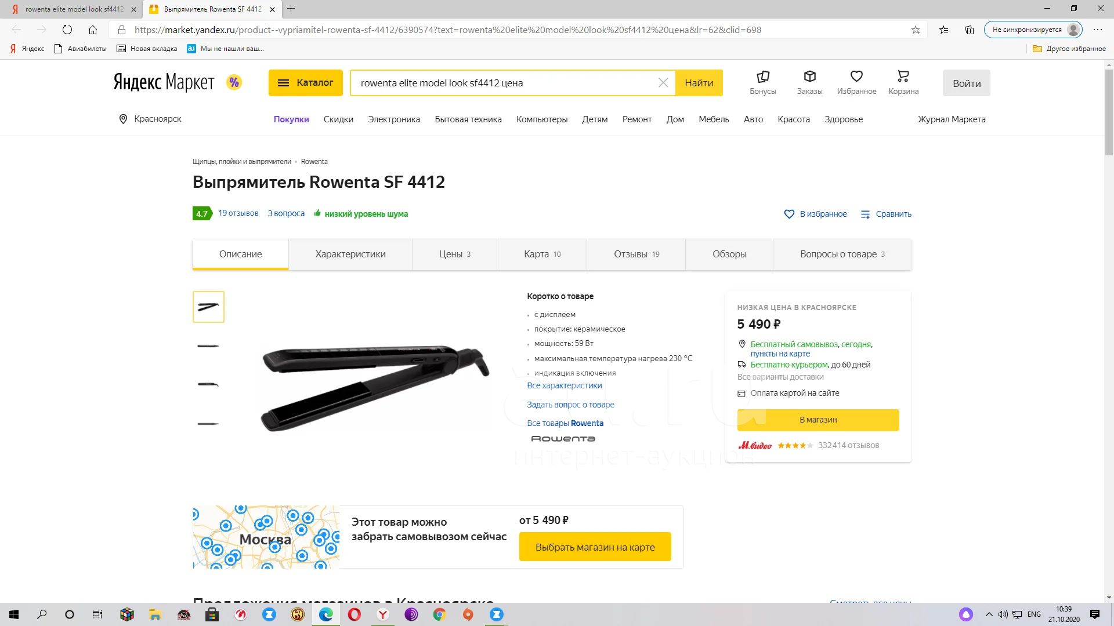Image resolution: width=1114 pixels, height=626 pixels.
Task: Click the Москва map preview
Action: 266,537
